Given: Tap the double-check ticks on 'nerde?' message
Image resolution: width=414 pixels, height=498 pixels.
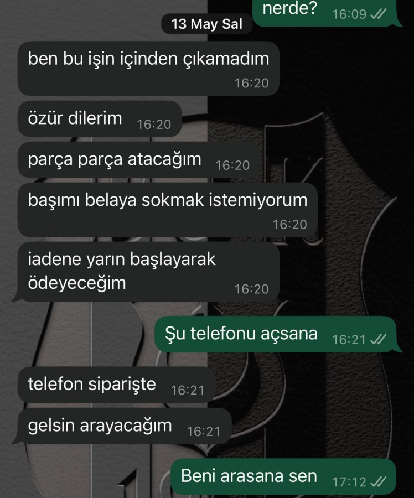Looking at the screenshot, I should pos(379,14).
